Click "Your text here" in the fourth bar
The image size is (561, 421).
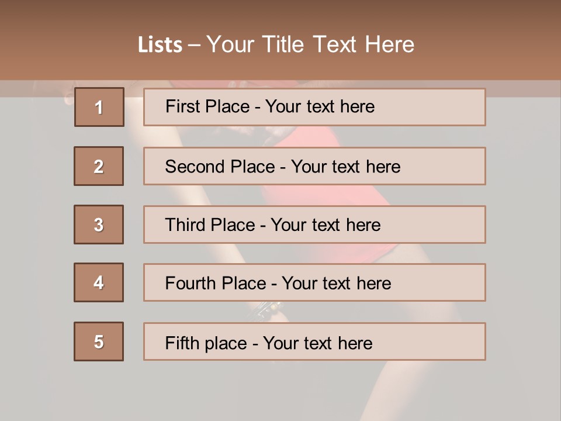336,284
